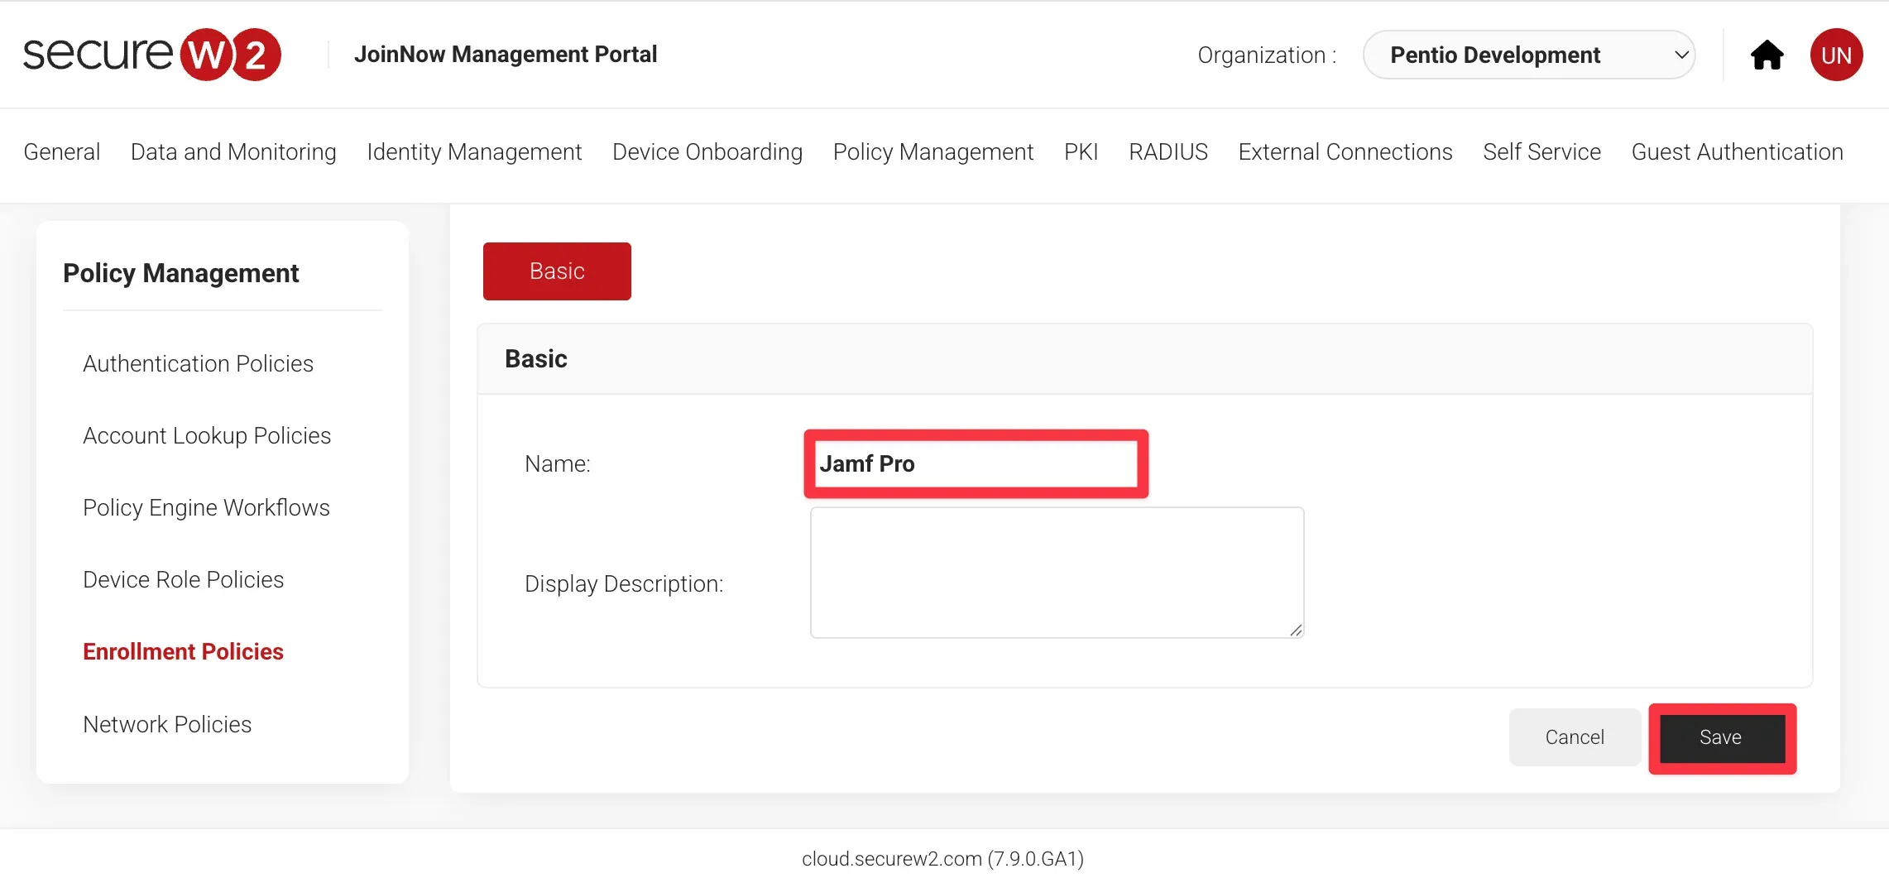Screen dimensions: 1889x878
Task: Click the Name input field
Action: click(976, 464)
